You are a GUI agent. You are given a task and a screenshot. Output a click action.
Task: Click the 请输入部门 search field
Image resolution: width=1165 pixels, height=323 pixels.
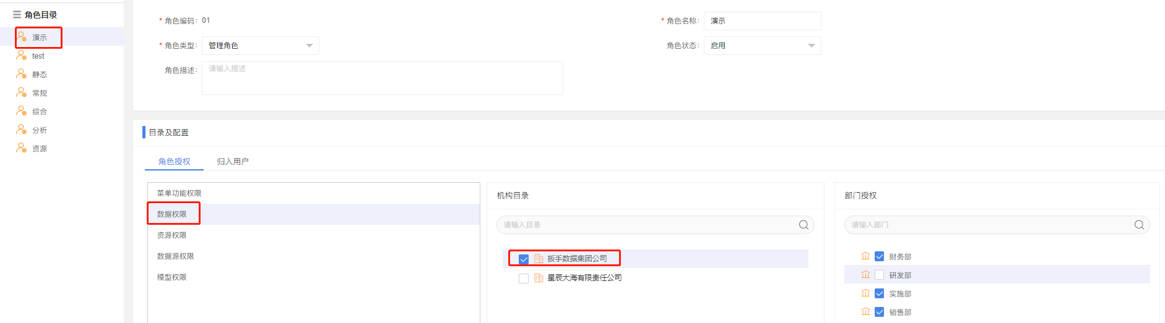click(997, 225)
